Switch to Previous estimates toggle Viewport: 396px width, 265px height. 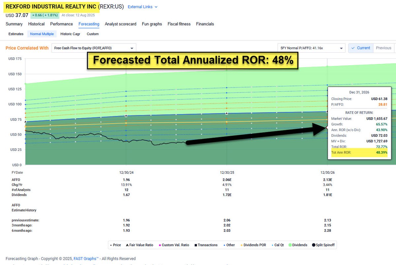[383, 48]
